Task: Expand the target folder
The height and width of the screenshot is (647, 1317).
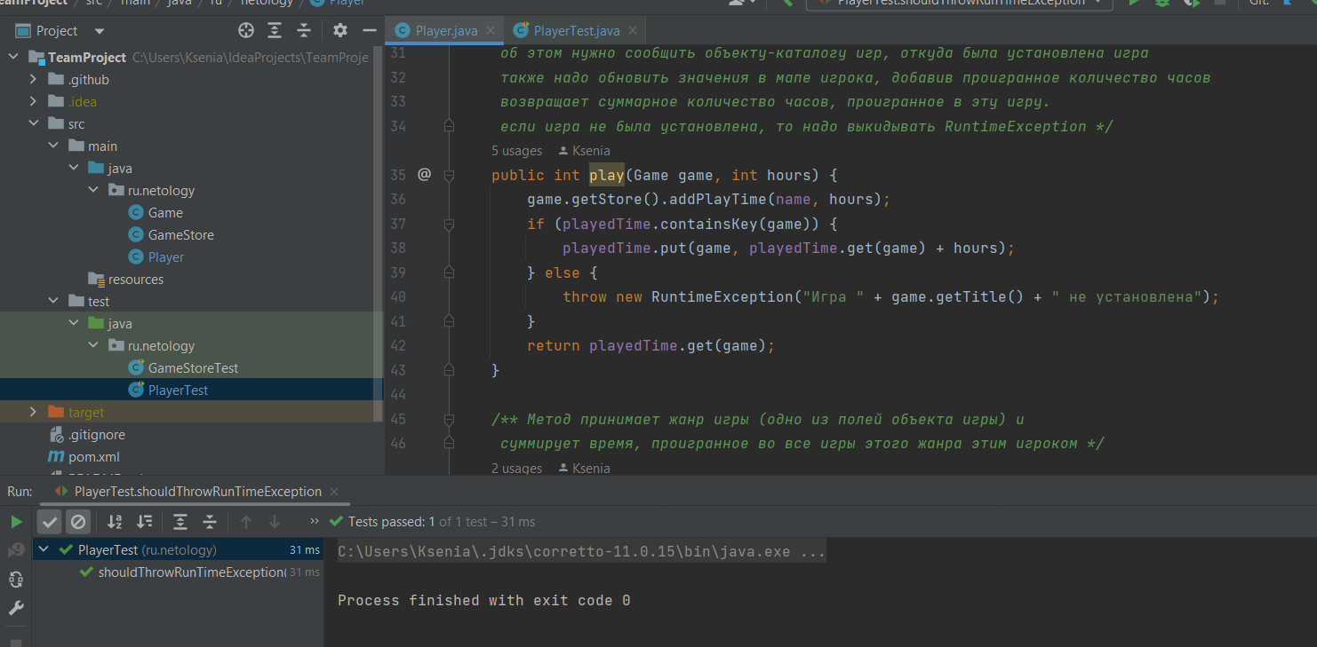Action: point(33,412)
